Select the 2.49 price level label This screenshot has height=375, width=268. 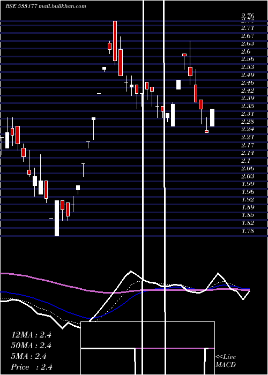(x=248, y=75)
